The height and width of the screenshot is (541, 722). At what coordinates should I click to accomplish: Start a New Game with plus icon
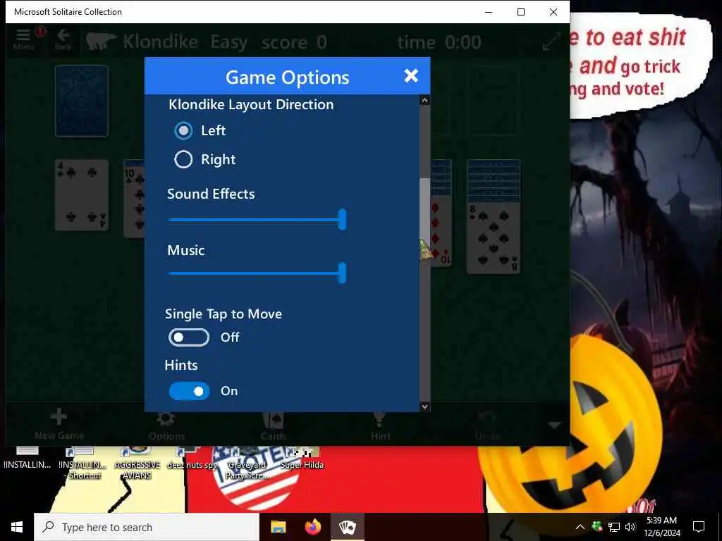(59, 424)
